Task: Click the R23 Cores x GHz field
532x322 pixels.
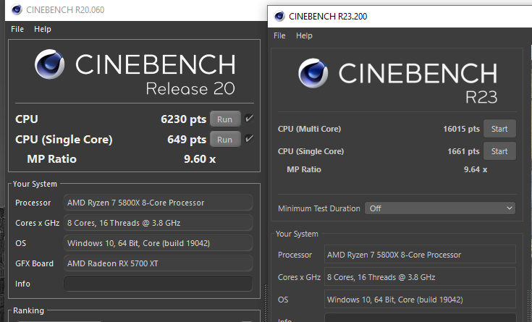Action: tap(420, 277)
